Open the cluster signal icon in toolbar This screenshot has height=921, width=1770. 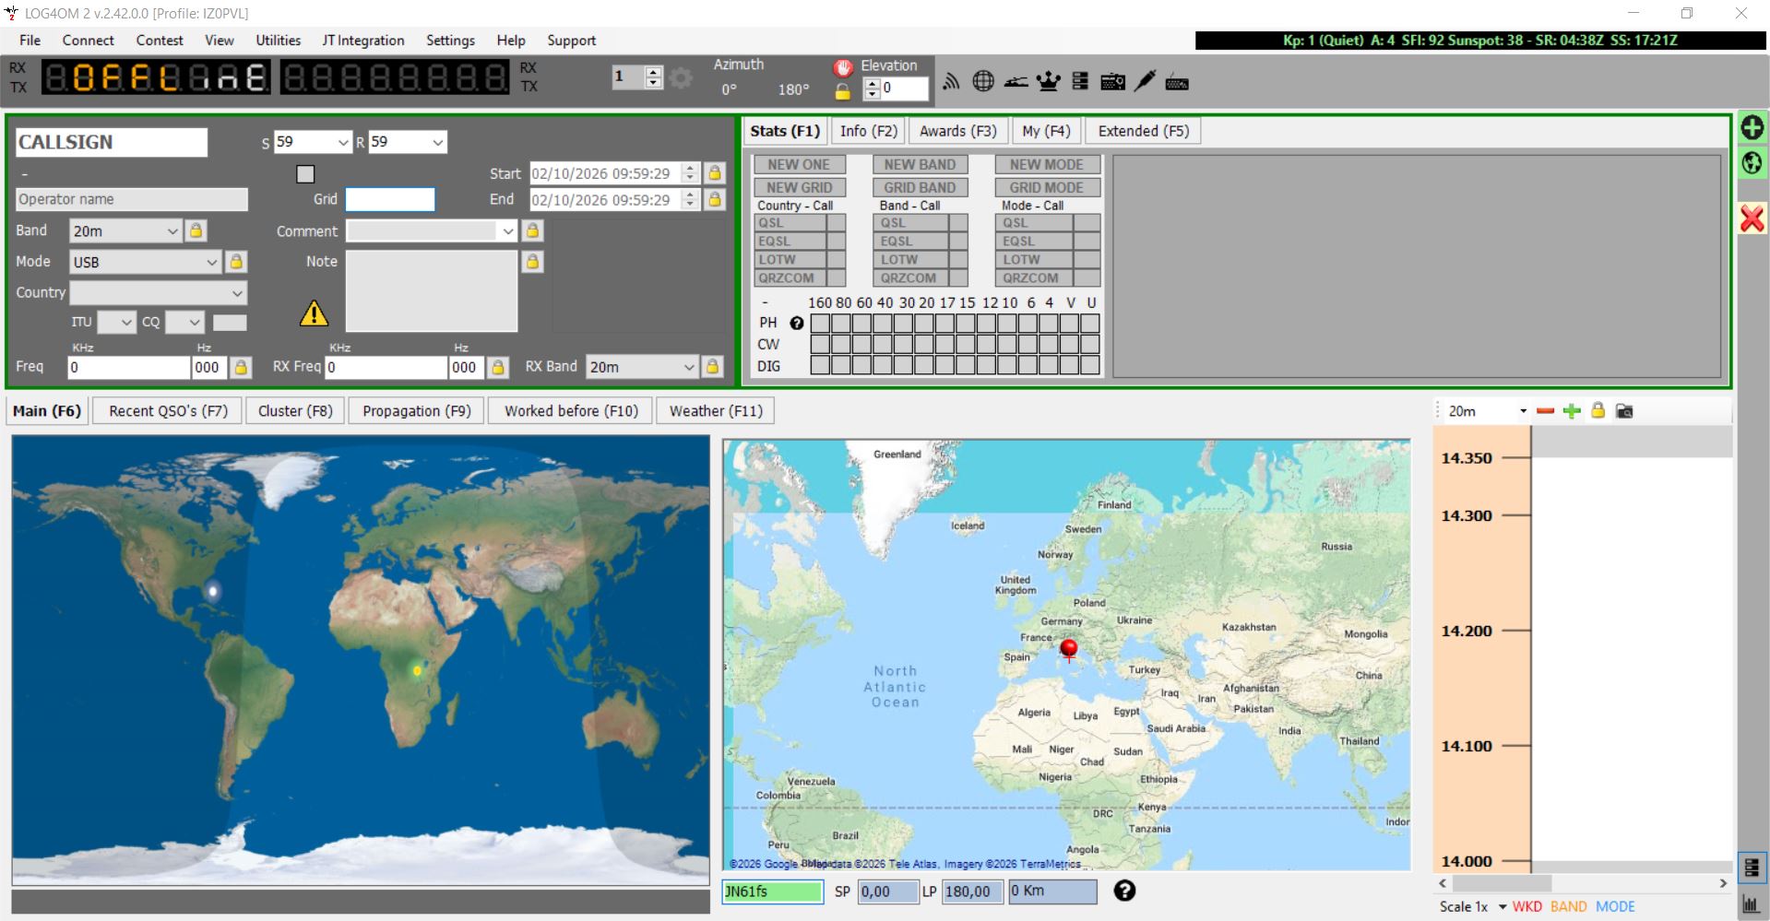click(951, 82)
